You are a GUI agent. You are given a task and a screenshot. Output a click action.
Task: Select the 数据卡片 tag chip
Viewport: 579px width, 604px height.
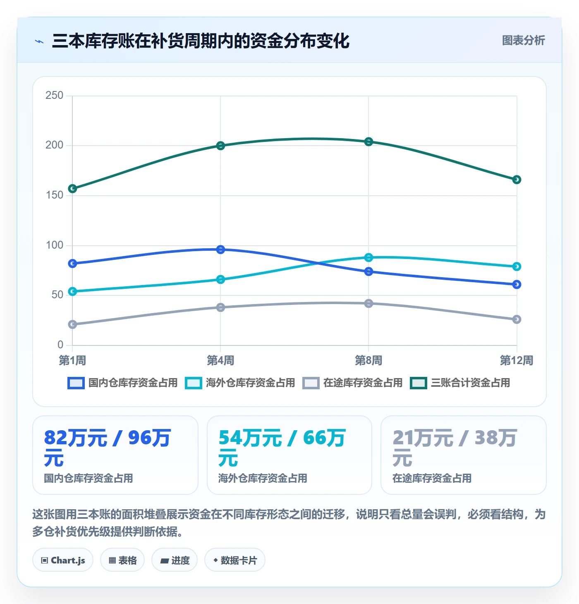click(235, 560)
